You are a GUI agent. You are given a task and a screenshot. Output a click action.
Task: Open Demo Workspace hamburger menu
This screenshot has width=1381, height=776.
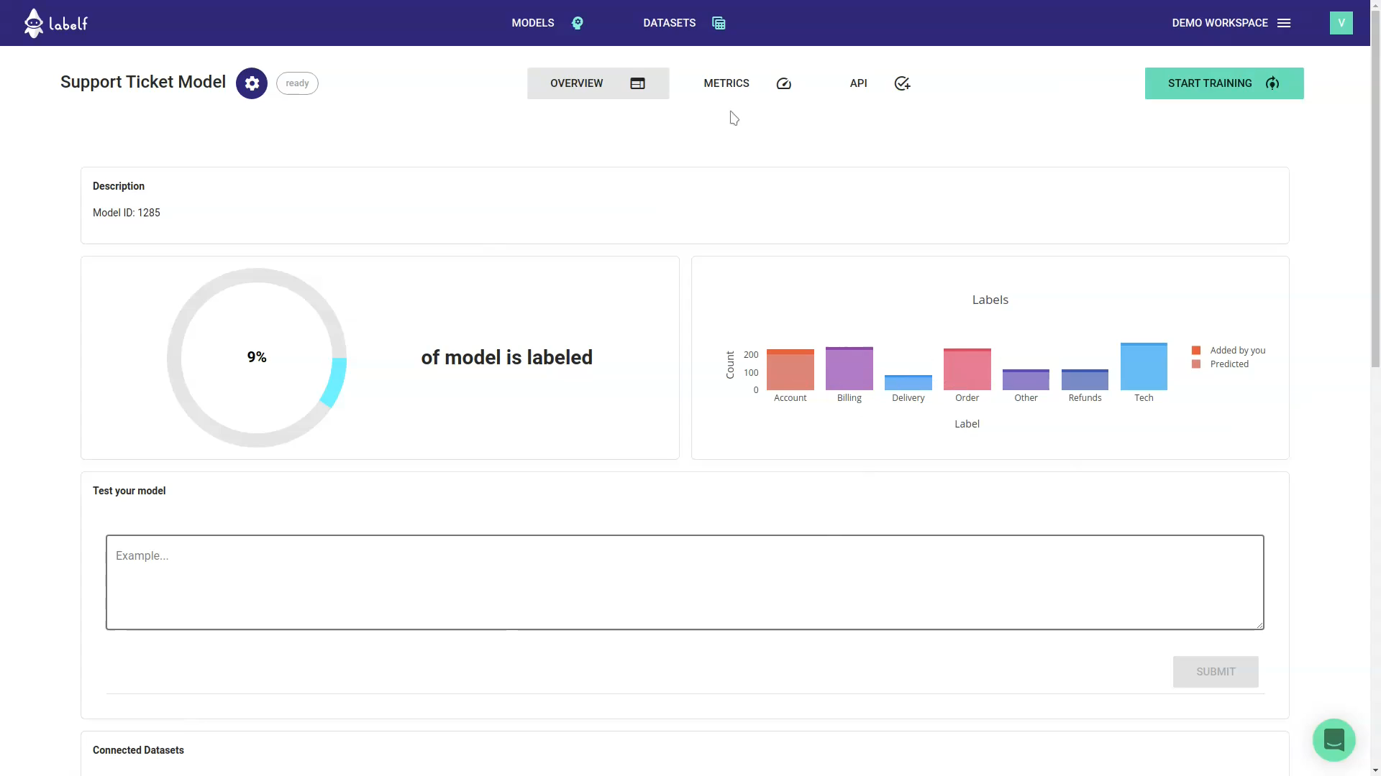coord(1284,23)
